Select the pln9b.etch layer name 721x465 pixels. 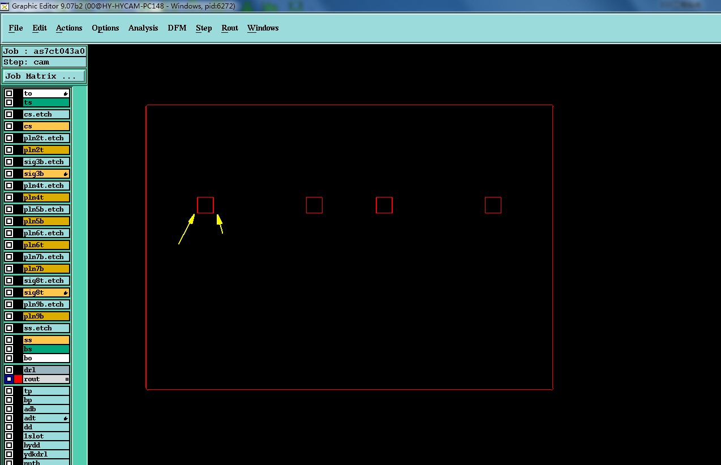click(x=46, y=304)
